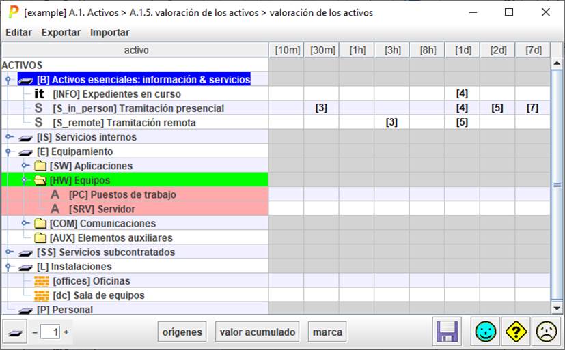Click the yellow question mark diamond icon
The height and width of the screenshot is (350, 565).
pyautogui.click(x=516, y=332)
